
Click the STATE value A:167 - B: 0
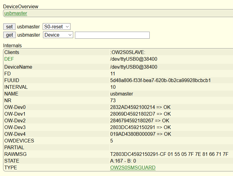click(123, 161)
